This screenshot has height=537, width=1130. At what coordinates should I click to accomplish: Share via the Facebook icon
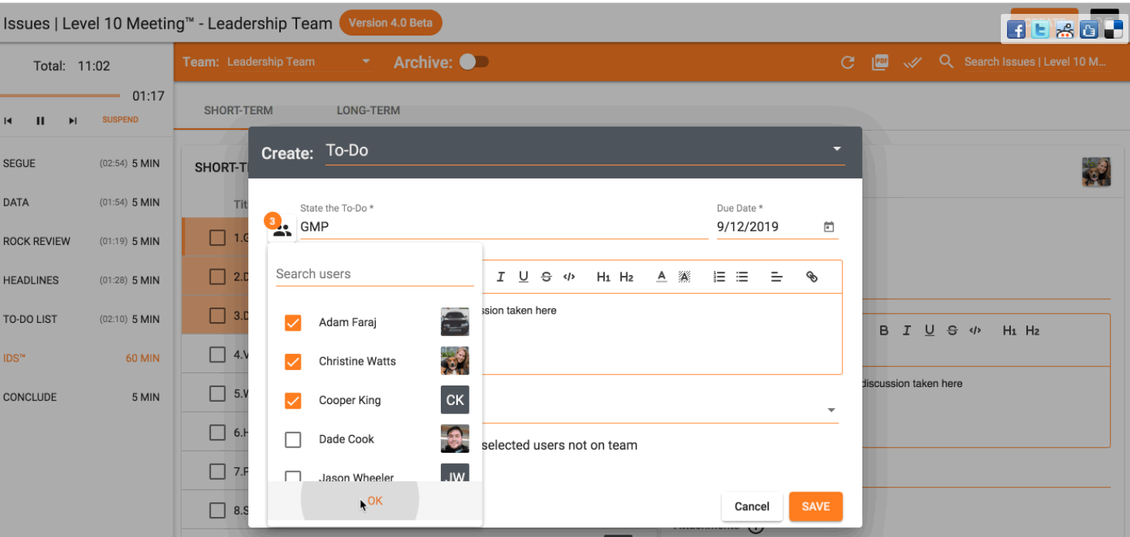[x=1016, y=30]
